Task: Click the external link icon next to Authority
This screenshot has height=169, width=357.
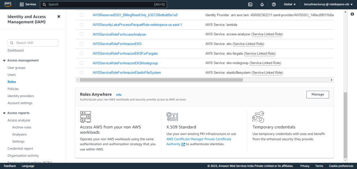Action: [183, 144]
